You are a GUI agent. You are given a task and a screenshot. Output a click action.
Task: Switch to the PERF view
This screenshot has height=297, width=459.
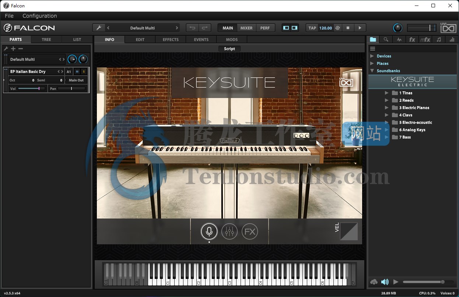265,28
